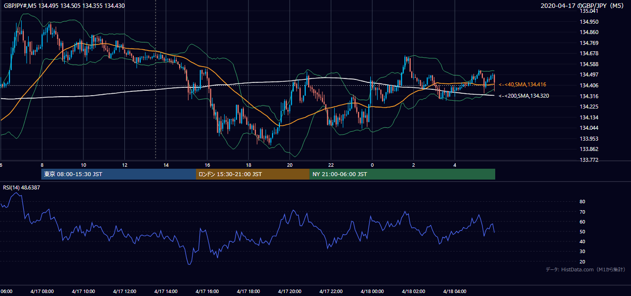This screenshot has height=296, width=631.
Task: Click the 4/18 00:00 date axis label
Action: coord(372,292)
